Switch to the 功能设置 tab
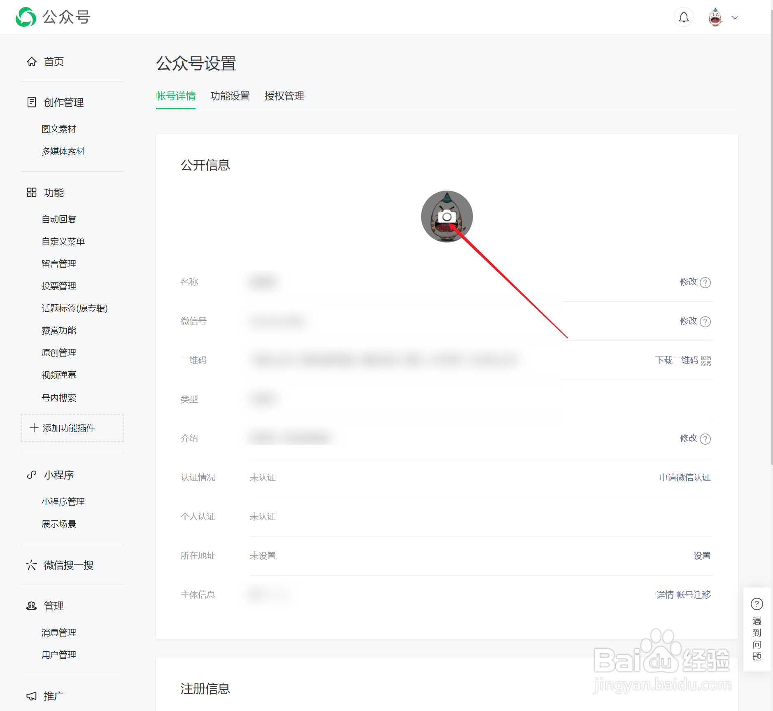Image resolution: width=773 pixels, height=711 pixels. (x=231, y=96)
